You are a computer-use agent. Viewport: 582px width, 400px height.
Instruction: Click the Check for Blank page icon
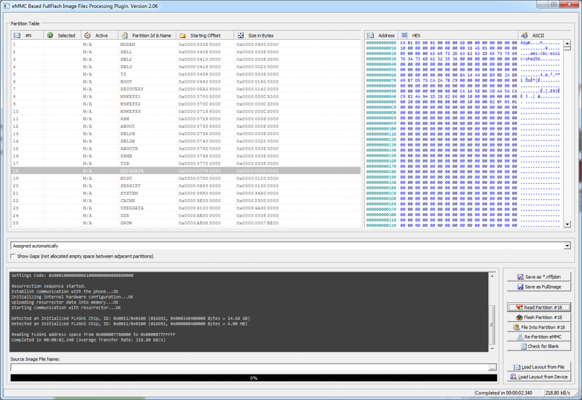point(523,346)
